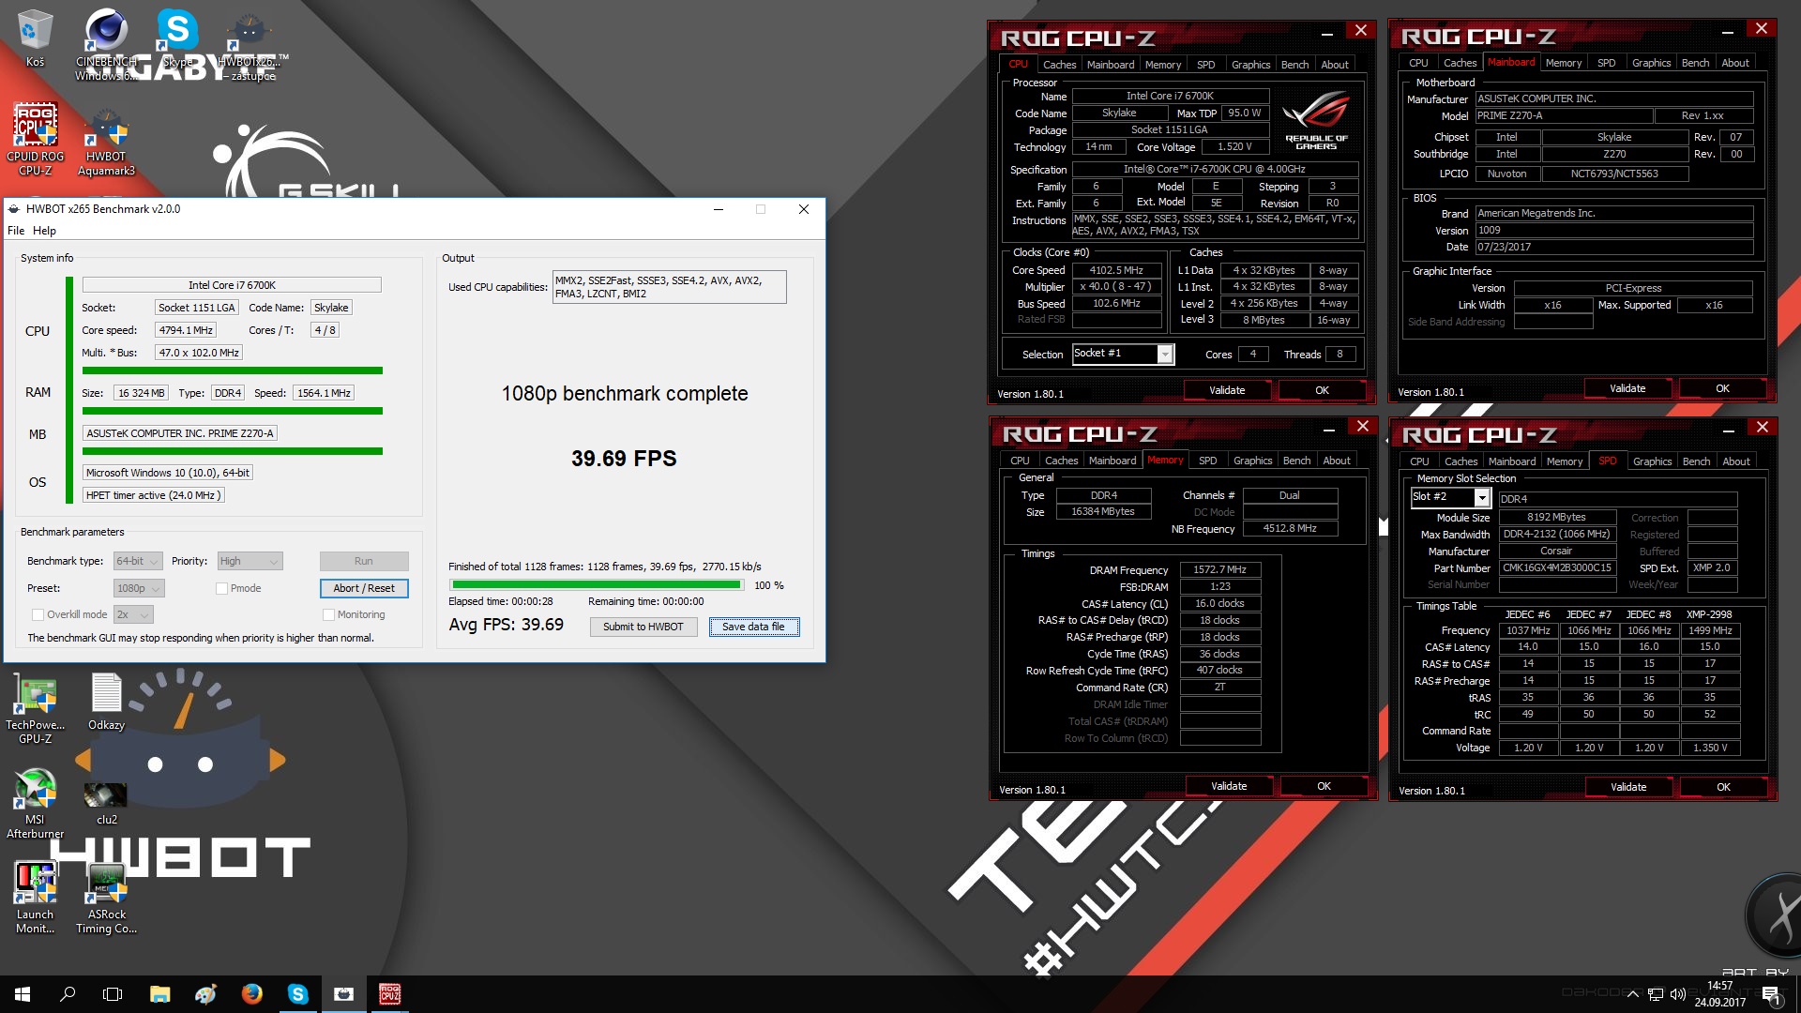The height and width of the screenshot is (1013, 1801).
Task: Switch to Caches tab in CPU window
Action: point(1059,65)
